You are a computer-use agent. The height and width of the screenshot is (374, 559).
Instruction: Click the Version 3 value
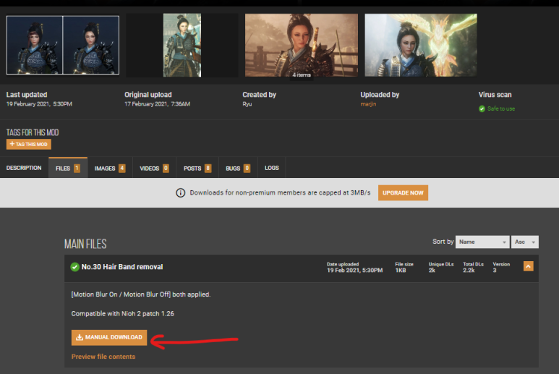pos(495,271)
